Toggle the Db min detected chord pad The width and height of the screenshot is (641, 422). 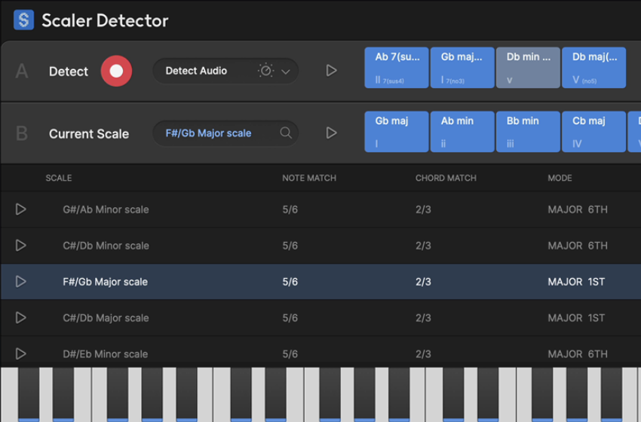(x=528, y=68)
